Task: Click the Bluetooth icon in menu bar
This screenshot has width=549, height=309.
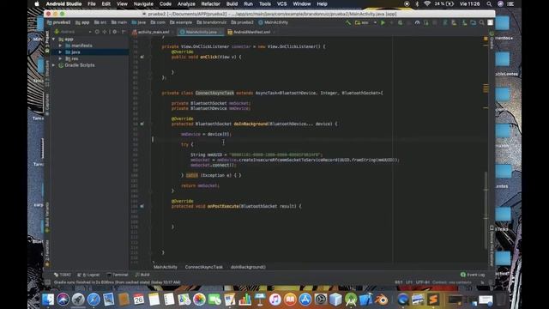Action: tap(417, 3)
